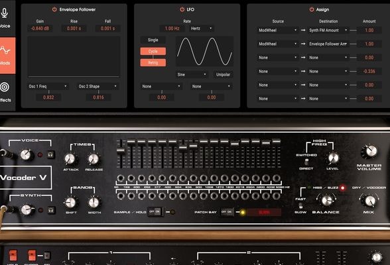Image resolution: width=390 pixels, height=265 pixels.
Task: Click the LFO sine waveform display
Action: coord(204,51)
